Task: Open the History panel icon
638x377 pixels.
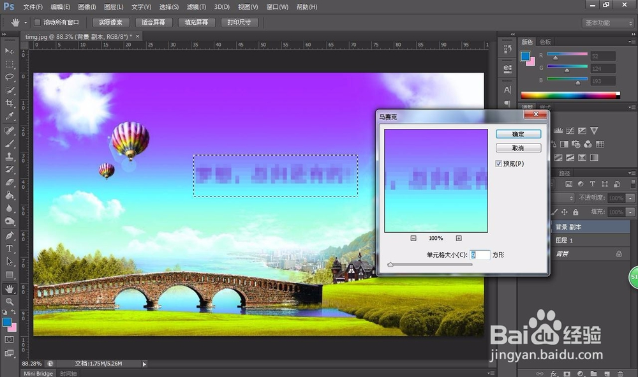Action: (x=507, y=49)
